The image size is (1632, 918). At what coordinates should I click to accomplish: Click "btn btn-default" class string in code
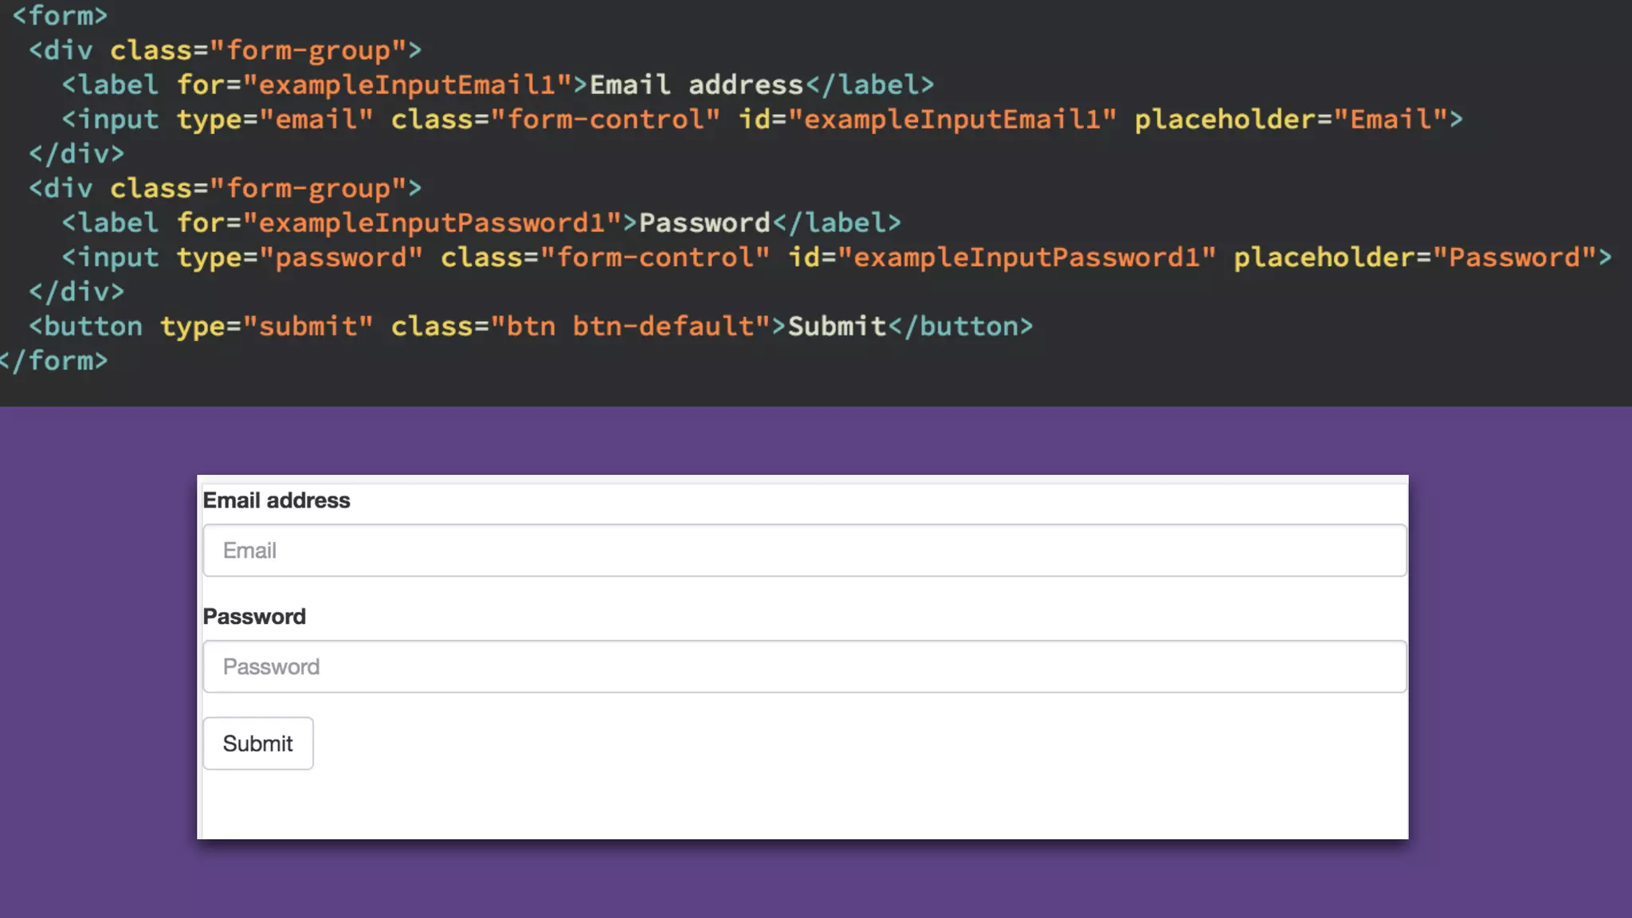630,327
